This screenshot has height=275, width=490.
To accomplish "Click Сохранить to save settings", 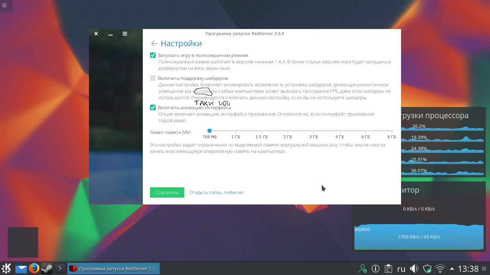I will click(167, 192).
